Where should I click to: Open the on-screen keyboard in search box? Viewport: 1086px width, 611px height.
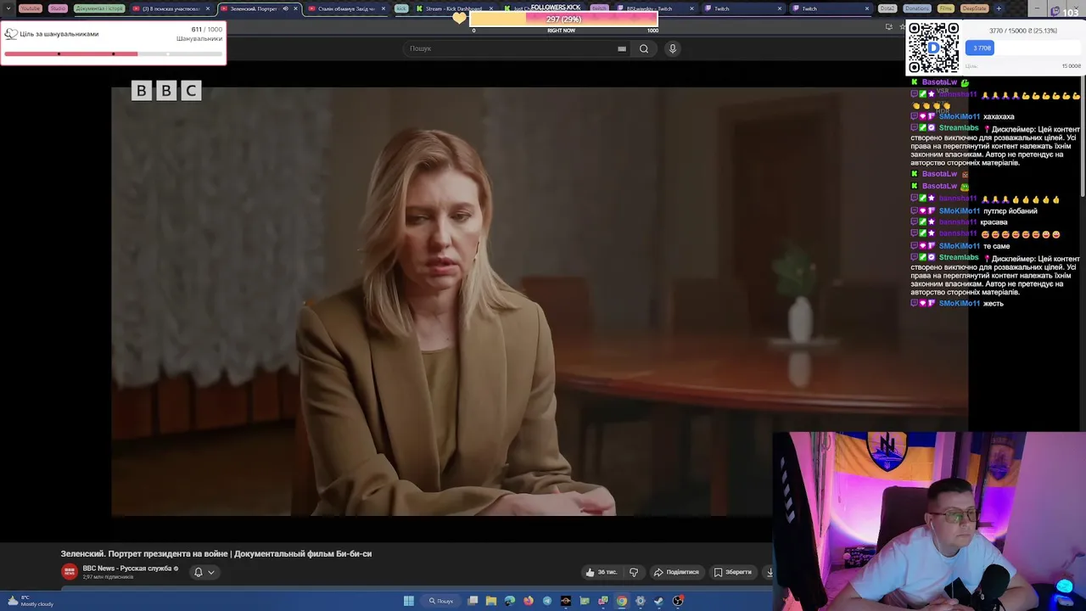(622, 48)
